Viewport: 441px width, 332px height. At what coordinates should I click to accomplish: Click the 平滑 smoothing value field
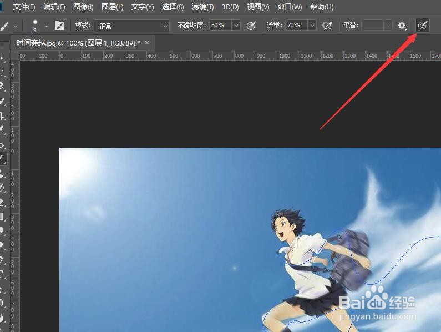[x=373, y=26]
